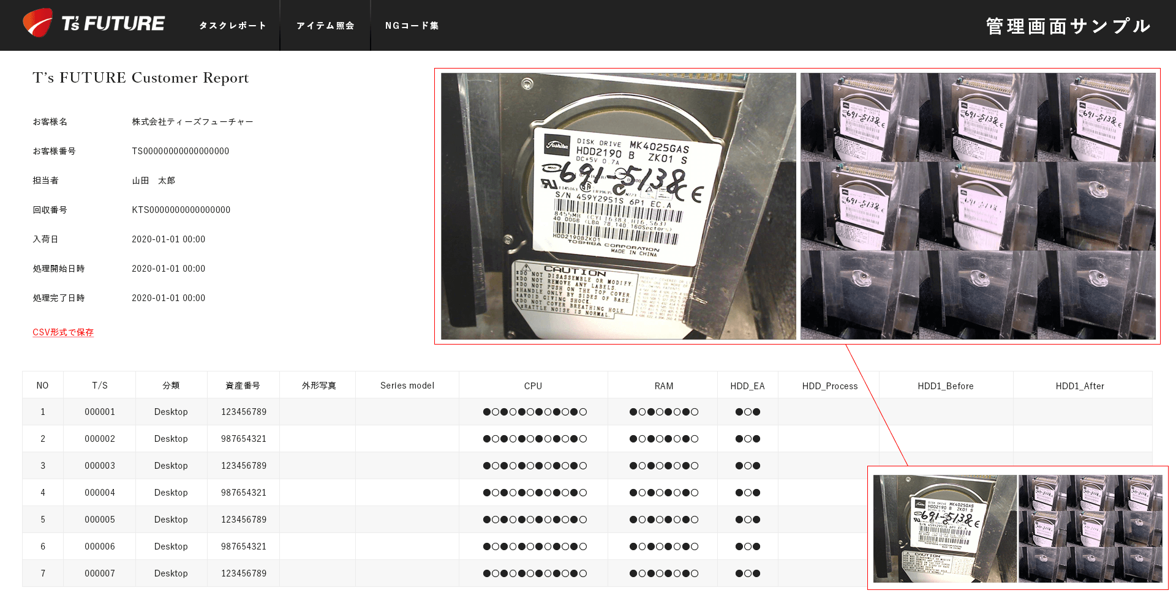Click person in charge 山田 太郎
The image size is (1176, 612).
154,181
